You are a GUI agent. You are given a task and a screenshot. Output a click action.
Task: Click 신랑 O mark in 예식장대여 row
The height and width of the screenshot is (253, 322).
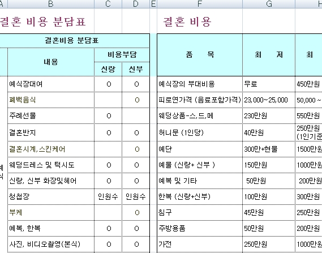[x=109, y=84]
